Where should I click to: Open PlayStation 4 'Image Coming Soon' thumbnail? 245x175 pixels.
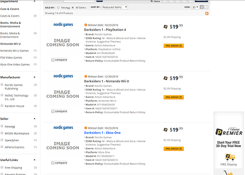pos(62,43)
